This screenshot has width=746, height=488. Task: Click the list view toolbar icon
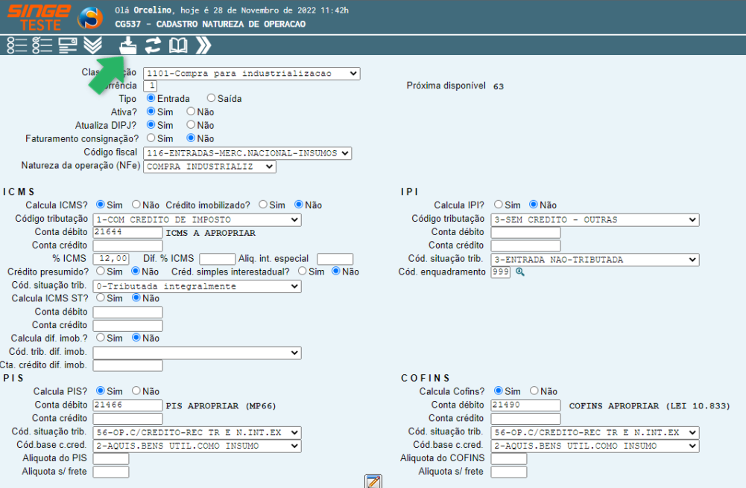(x=16, y=45)
